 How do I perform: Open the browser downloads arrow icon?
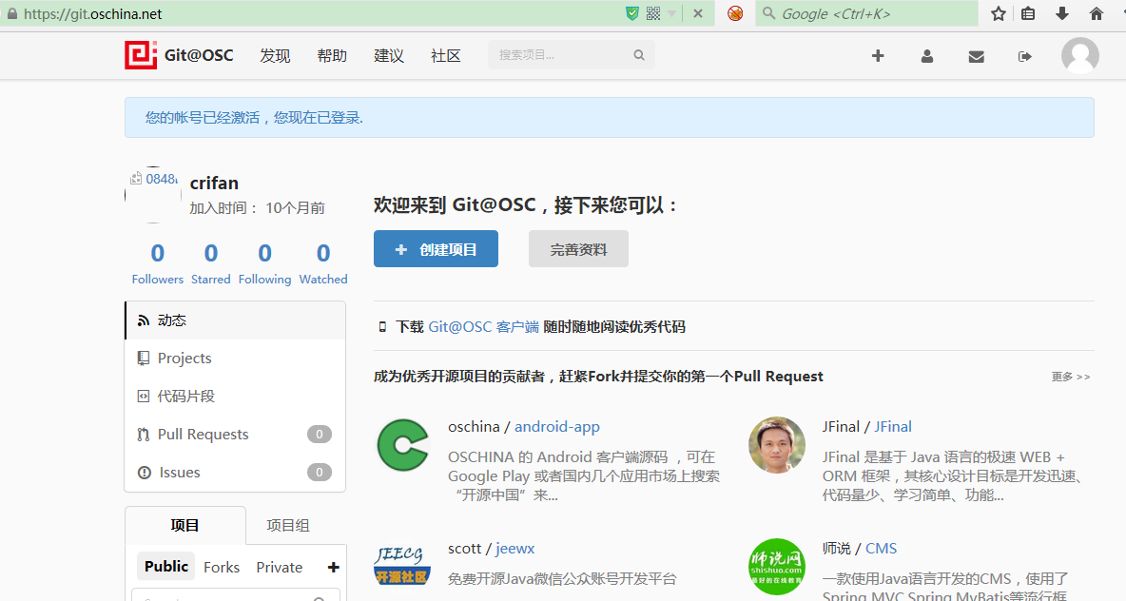pyautogui.click(x=1062, y=13)
